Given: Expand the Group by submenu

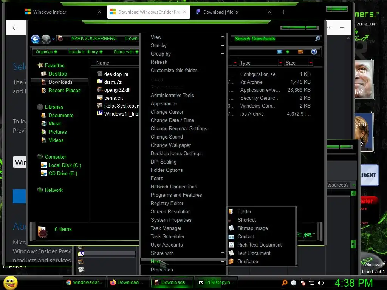Looking at the screenshot, I should pyautogui.click(x=223, y=54).
